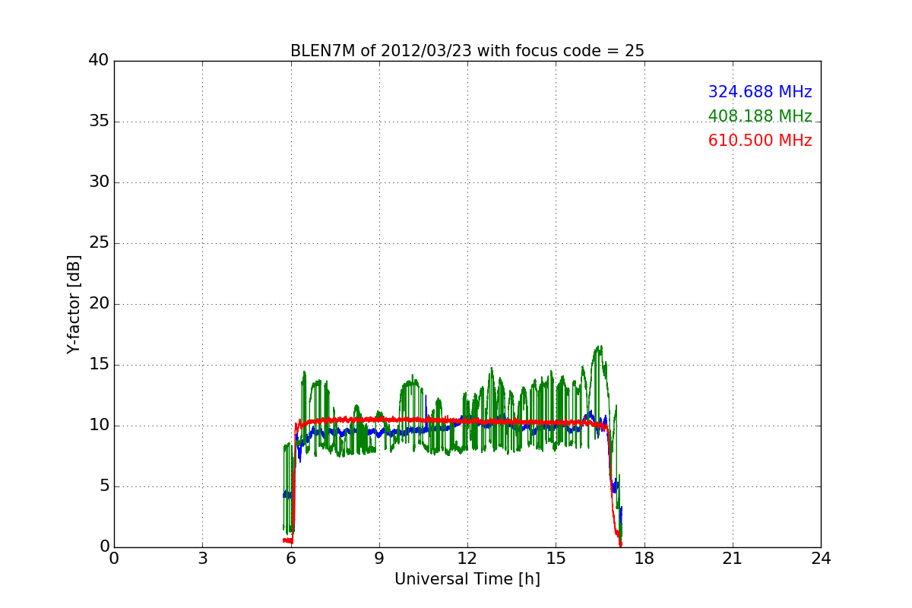Click the x-axis tick label 21
The width and height of the screenshot is (912, 608).
733,558
